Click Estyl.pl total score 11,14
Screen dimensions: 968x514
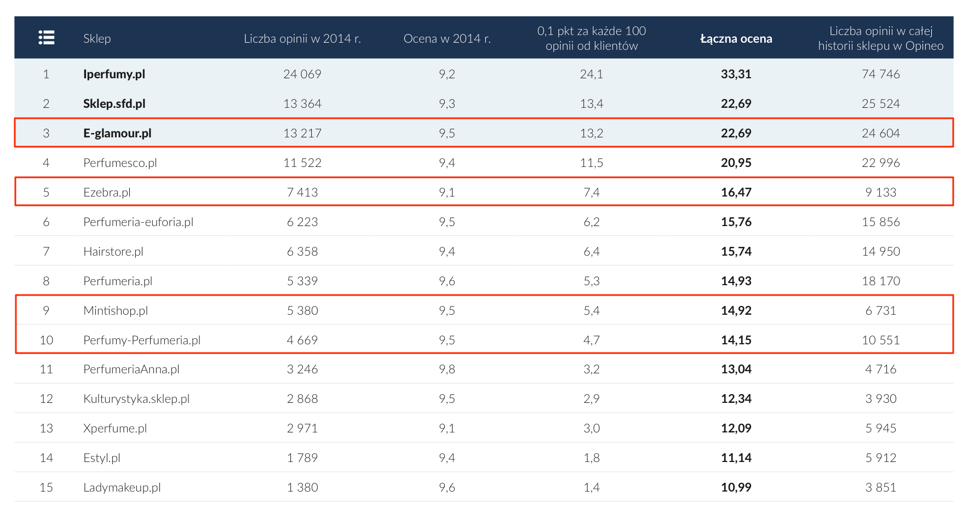point(736,458)
